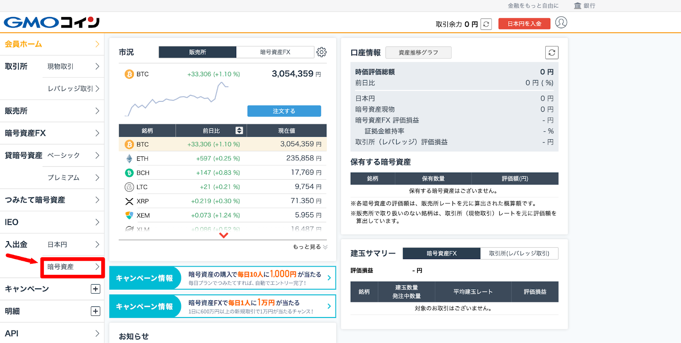Viewport: 681px width, 343px height.
Task: Open 資産推移グラフ button
Action: (418, 52)
